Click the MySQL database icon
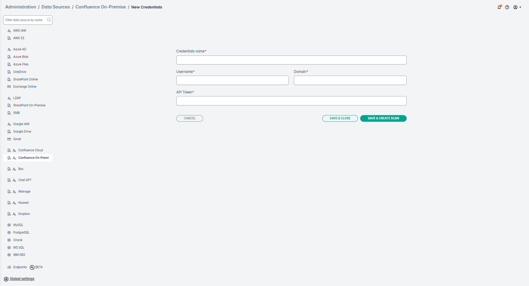The image size is (529, 286). [x=9, y=225]
